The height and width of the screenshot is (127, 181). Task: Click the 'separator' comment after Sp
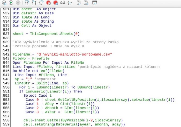(45, 79)
